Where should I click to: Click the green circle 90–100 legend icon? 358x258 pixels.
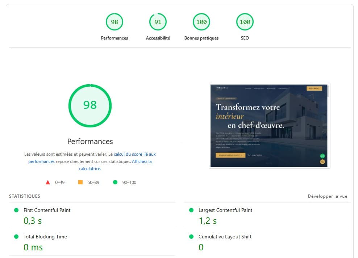[115, 182]
